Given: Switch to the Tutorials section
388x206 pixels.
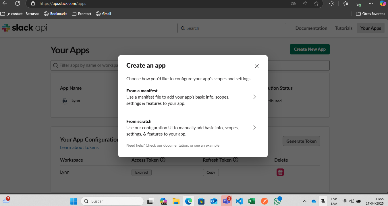Looking at the screenshot, I should (x=343, y=28).
